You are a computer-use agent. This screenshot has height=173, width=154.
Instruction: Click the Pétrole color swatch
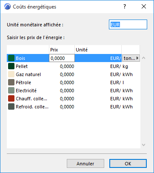click(x=11, y=82)
